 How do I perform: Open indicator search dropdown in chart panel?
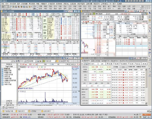(12, 61)
